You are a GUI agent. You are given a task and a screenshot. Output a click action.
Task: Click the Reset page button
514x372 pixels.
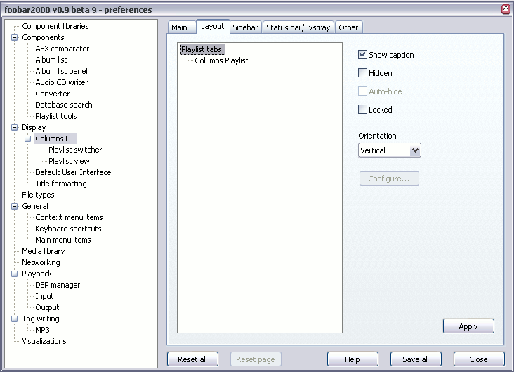point(256,359)
